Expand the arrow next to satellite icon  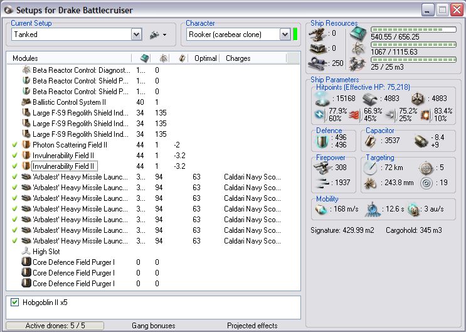pyautogui.click(x=165, y=35)
